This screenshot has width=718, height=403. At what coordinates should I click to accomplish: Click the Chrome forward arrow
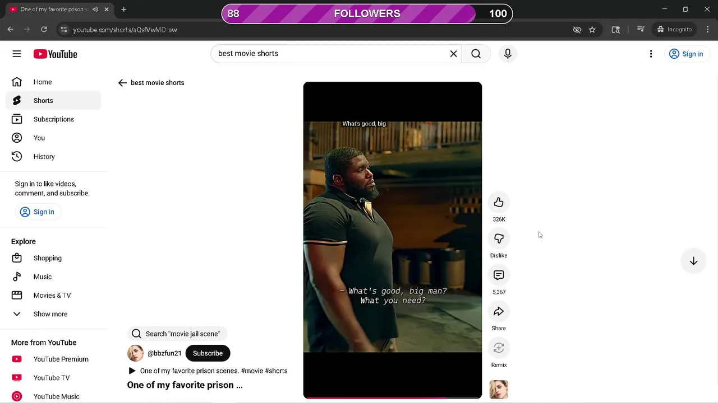[27, 29]
